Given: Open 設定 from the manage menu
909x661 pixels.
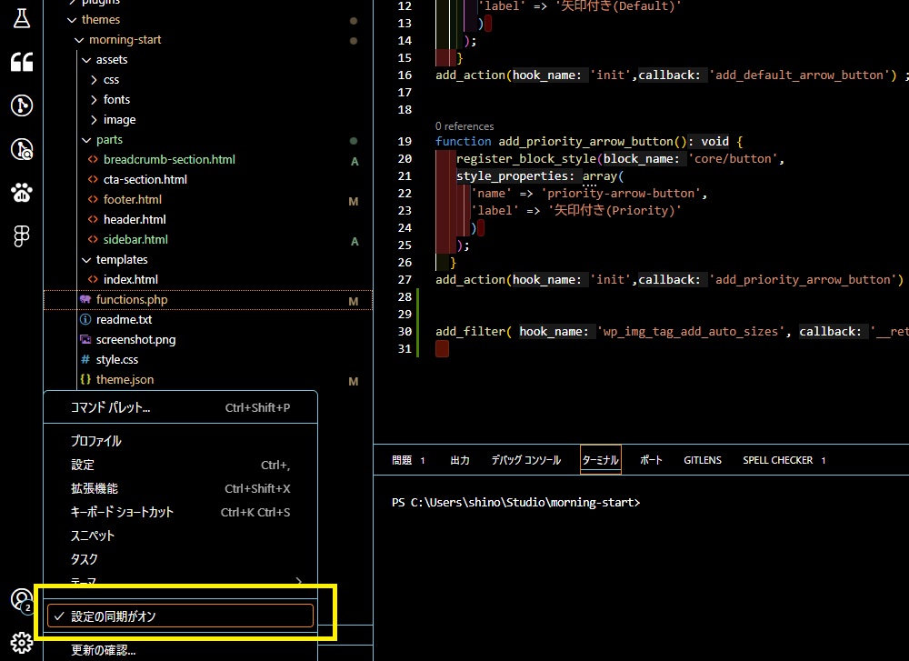Looking at the screenshot, I should pos(180,465).
